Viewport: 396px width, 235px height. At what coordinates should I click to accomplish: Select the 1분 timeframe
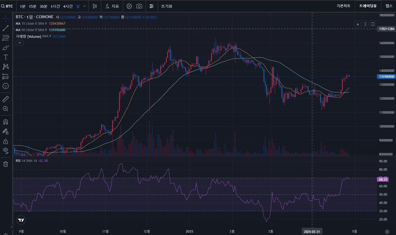click(x=23, y=6)
